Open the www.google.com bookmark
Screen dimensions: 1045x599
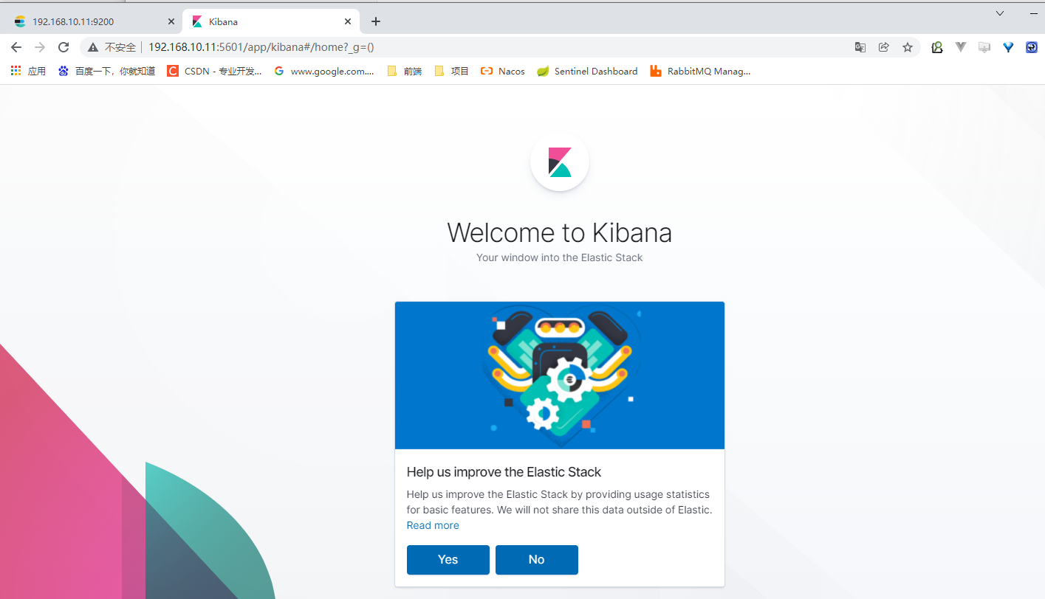pos(324,71)
